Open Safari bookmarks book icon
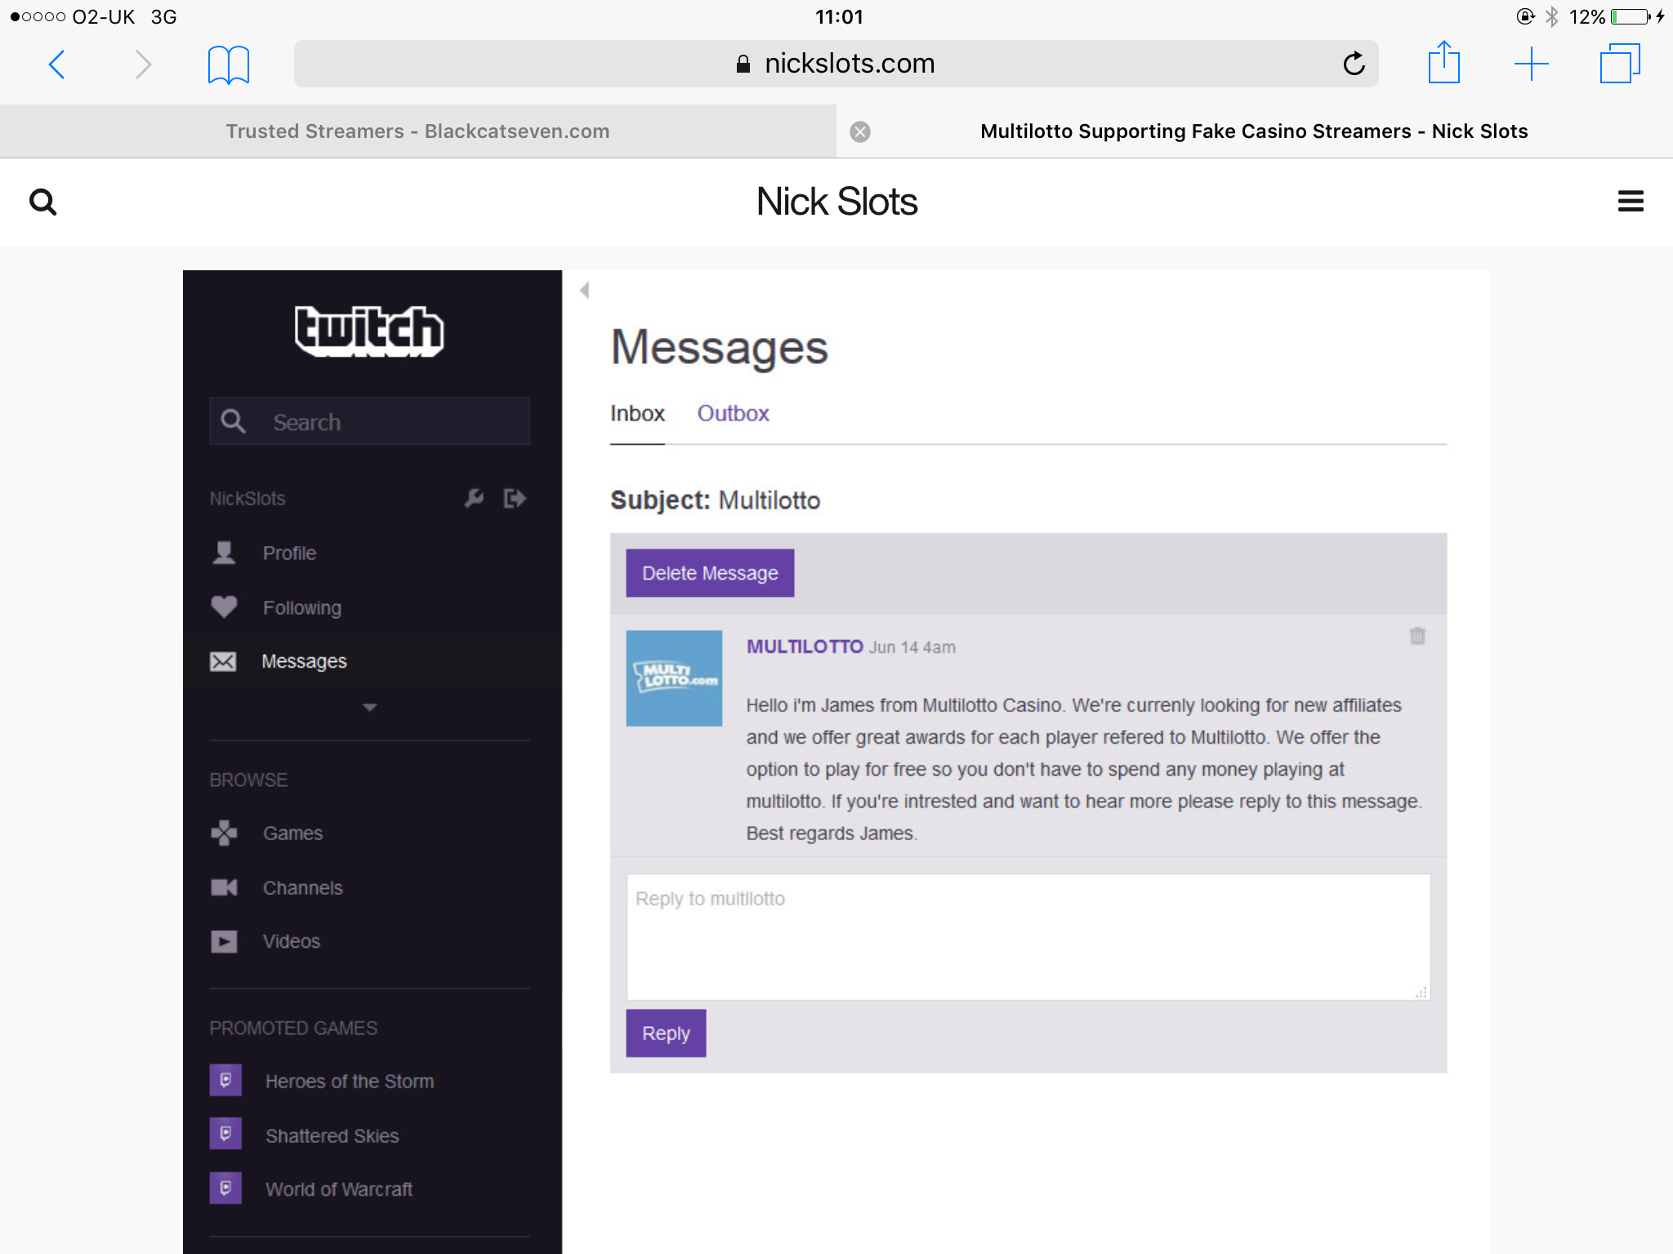The height and width of the screenshot is (1254, 1673). coord(229,64)
